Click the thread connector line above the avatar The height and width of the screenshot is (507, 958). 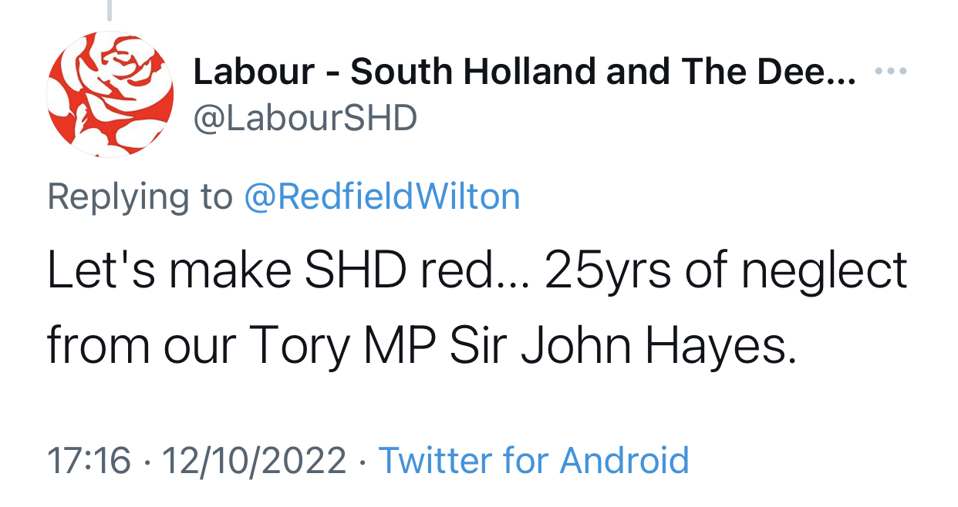point(110,10)
